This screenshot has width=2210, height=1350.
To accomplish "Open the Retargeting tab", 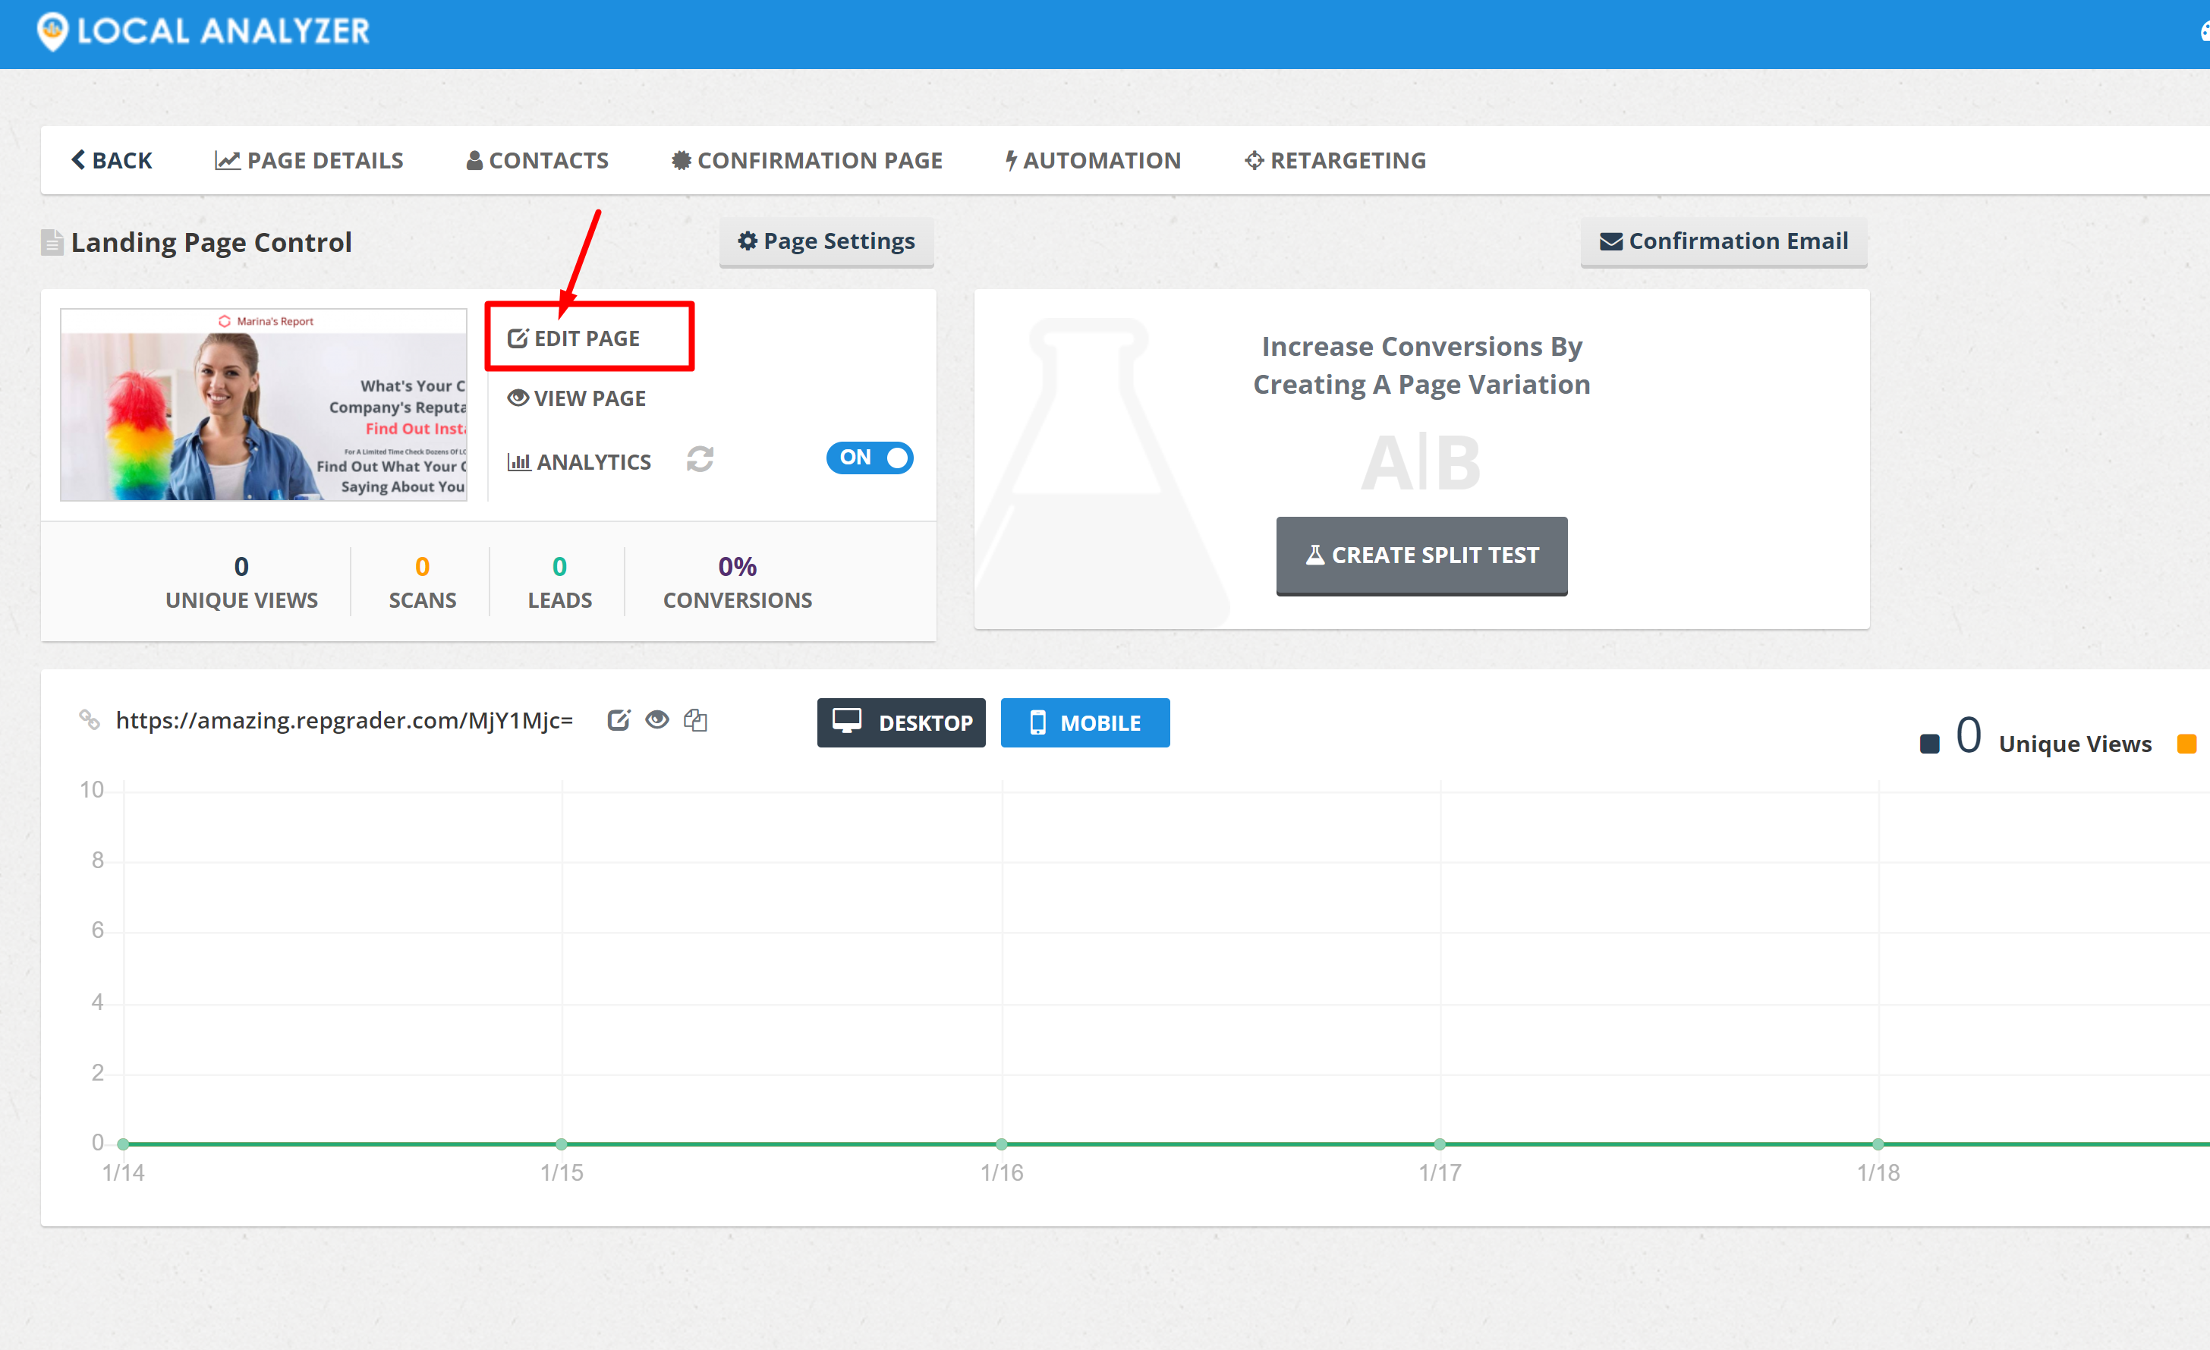I will point(1335,161).
